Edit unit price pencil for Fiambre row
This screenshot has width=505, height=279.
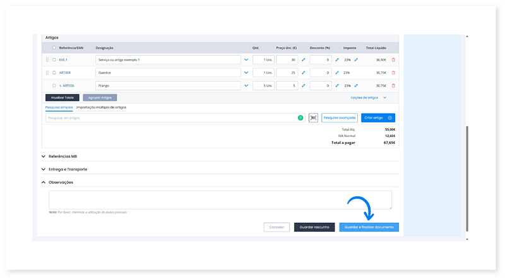(304, 73)
